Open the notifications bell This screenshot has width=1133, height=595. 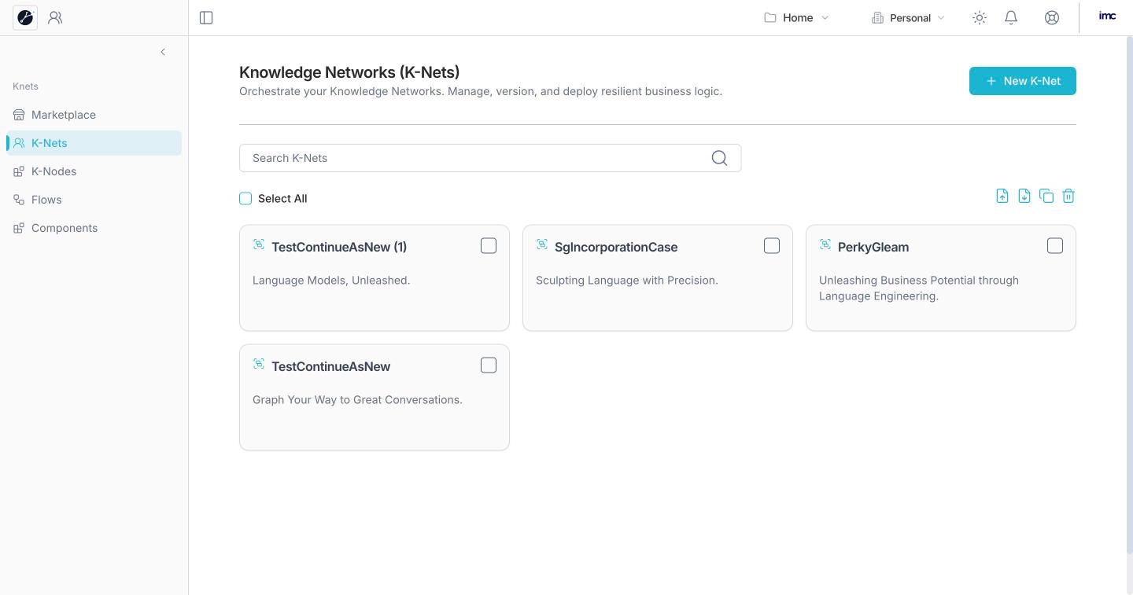[x=1011, y=17]
